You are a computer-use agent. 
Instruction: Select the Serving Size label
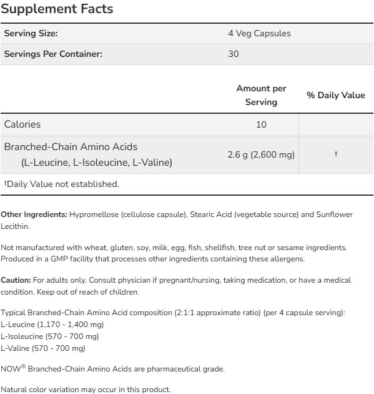point(31,33)
